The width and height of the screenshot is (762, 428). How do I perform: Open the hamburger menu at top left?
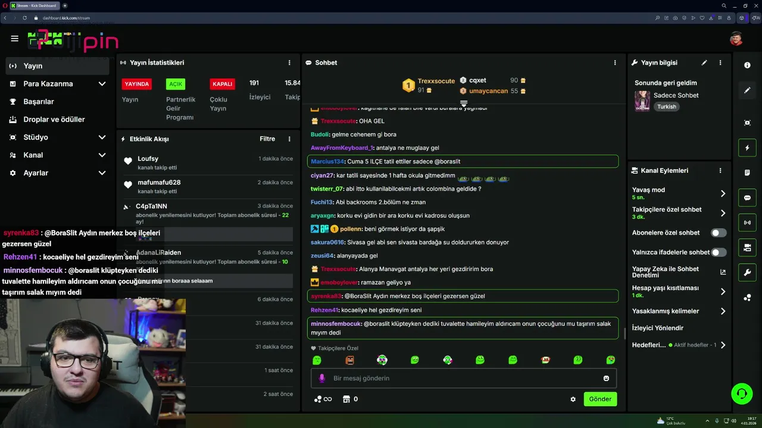(x=14, y=39)
